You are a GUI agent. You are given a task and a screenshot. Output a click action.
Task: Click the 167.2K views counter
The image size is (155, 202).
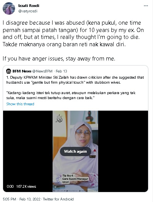(26, 187)
